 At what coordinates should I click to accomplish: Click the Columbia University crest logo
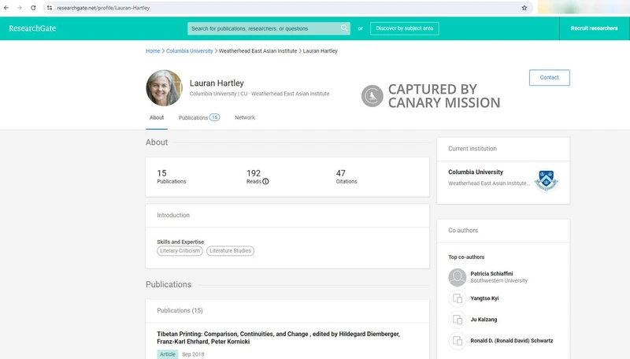(x=546, y=180)
